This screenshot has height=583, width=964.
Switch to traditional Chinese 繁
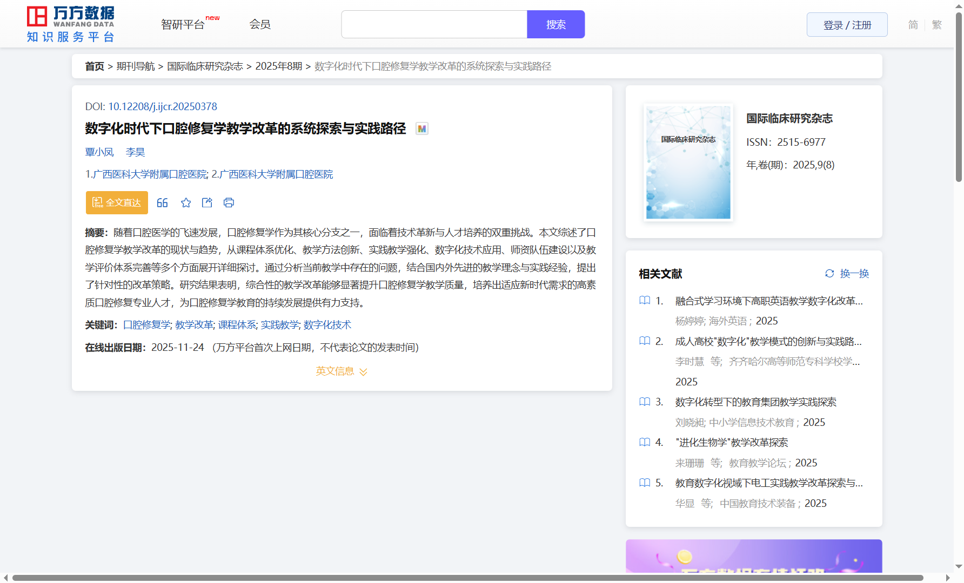tap(936, 25)
